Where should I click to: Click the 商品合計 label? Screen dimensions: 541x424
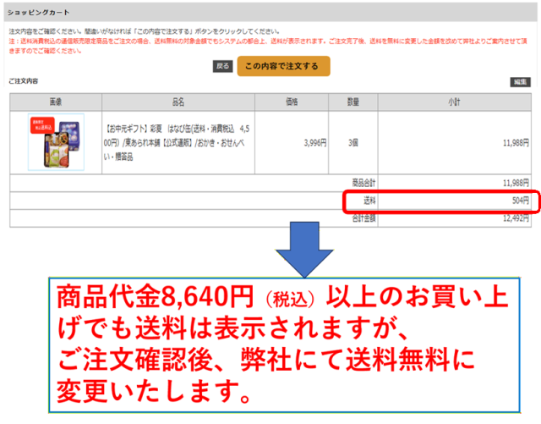coord(363,183)
